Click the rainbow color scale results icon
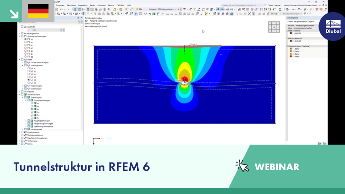 pyautogui.click(x=207, y=14)
